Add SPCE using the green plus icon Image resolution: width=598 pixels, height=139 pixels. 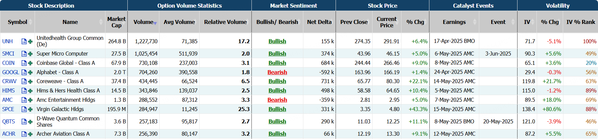pos(30,109)
